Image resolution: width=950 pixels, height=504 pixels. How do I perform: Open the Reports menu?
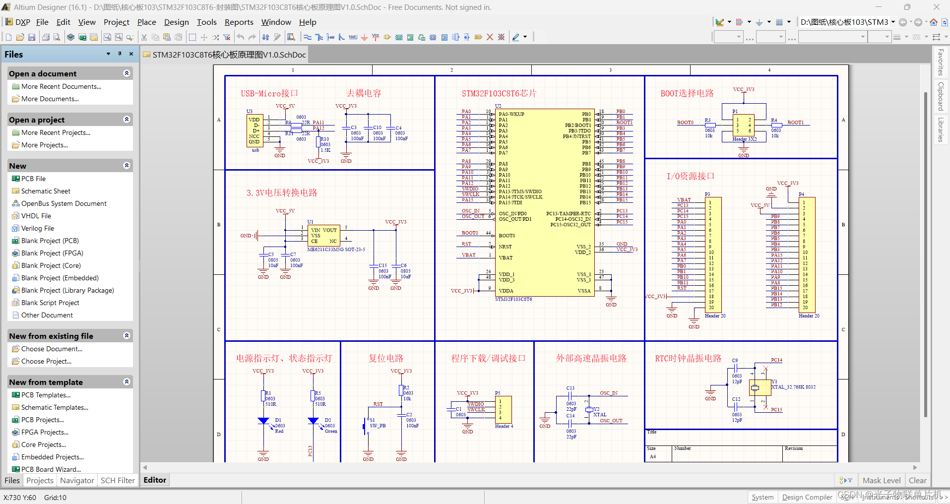[x=239, y=22]
